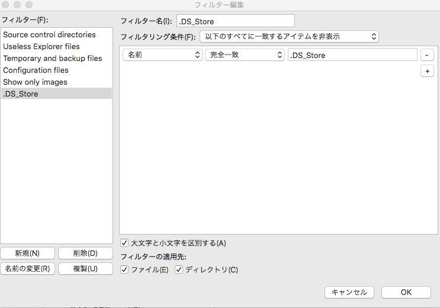Click the condition value field containing .DS_Store
The height and width of the screenshot is (308, 440).
tap(352, 55)
